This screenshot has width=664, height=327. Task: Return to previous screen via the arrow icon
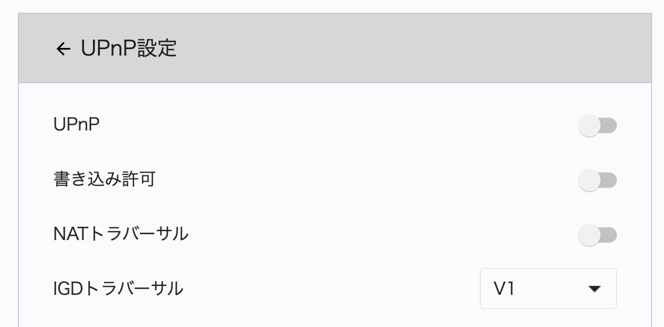63,49
